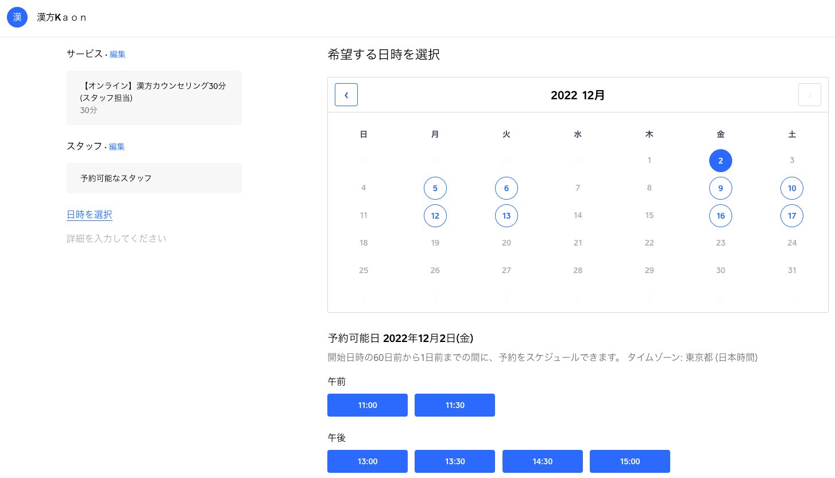Select December 13 on the calendar
Screen dimensions: 835x478
506,216
